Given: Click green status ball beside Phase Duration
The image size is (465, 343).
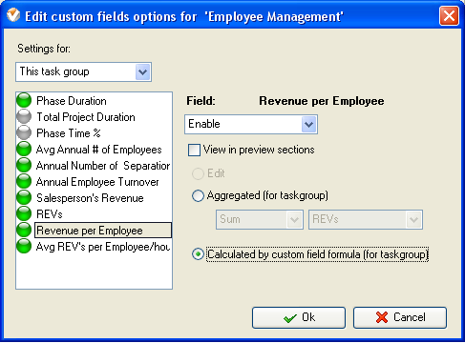Looking at the screenshot, I should [x=24, y=100].
